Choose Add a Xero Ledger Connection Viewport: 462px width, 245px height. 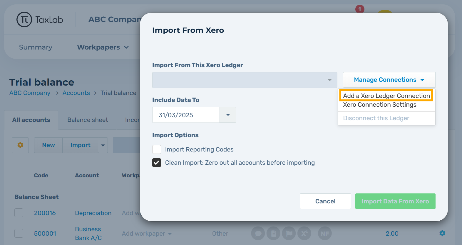tap(386, 96)
